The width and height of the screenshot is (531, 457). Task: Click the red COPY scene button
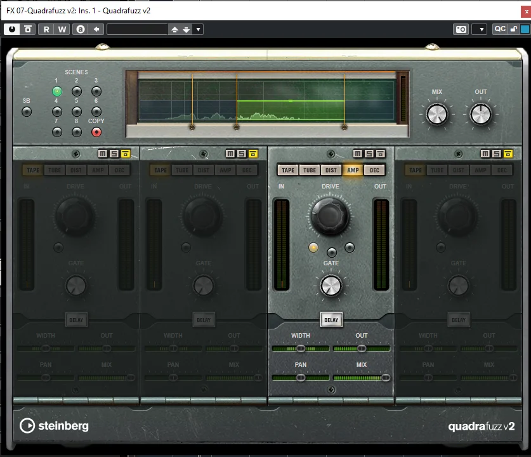click(x=96, y=132)
